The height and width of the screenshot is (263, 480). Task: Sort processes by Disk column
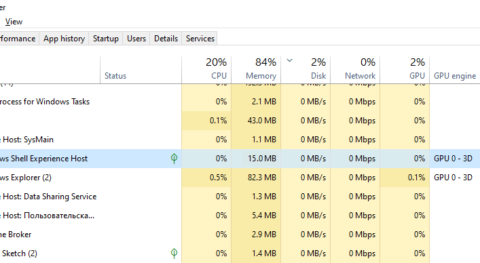point(306,70)
